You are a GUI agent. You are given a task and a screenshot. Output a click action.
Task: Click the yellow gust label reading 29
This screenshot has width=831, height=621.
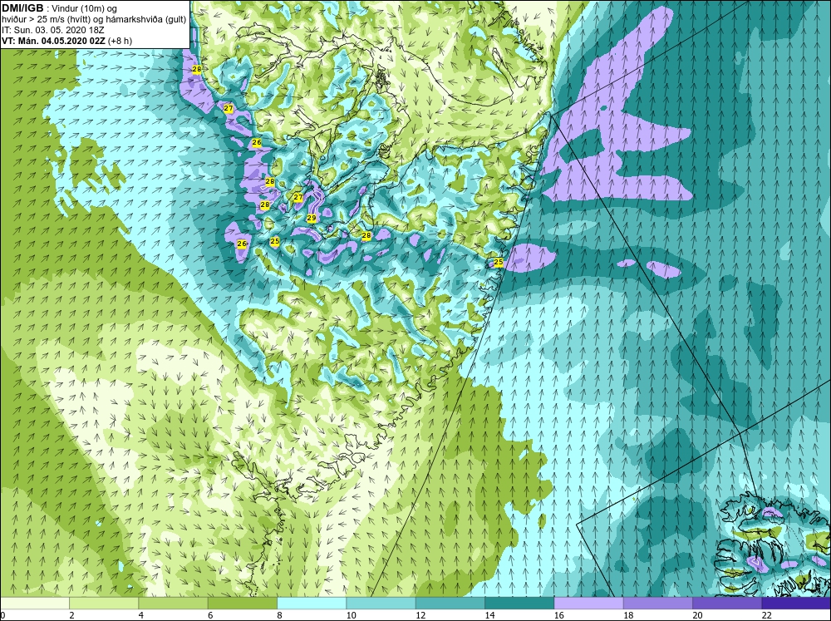[311, 218]
